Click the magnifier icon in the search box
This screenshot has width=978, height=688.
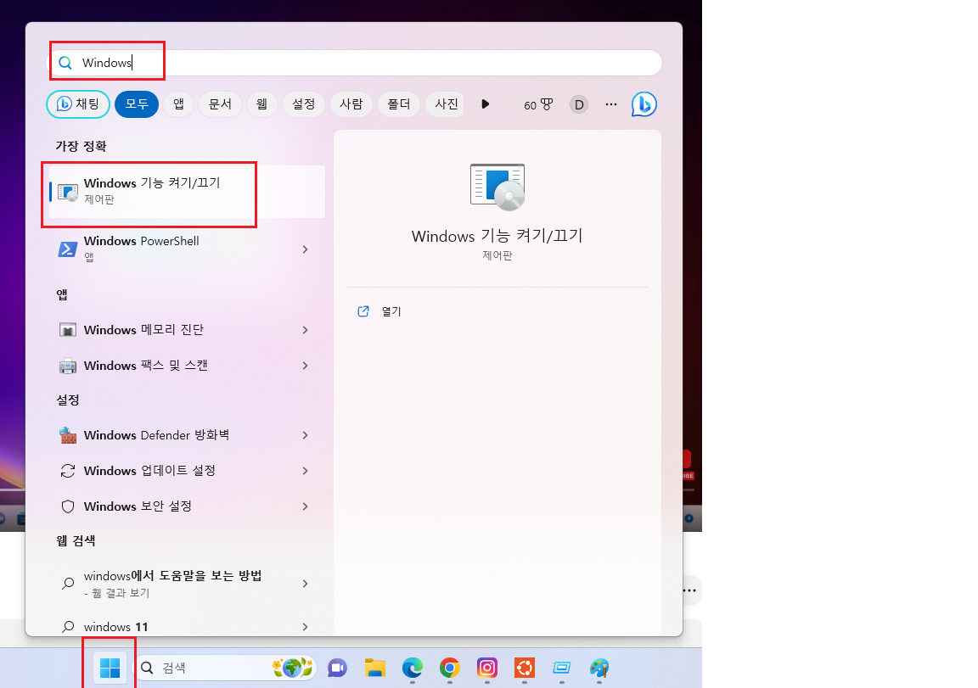[x=65, y=63]
